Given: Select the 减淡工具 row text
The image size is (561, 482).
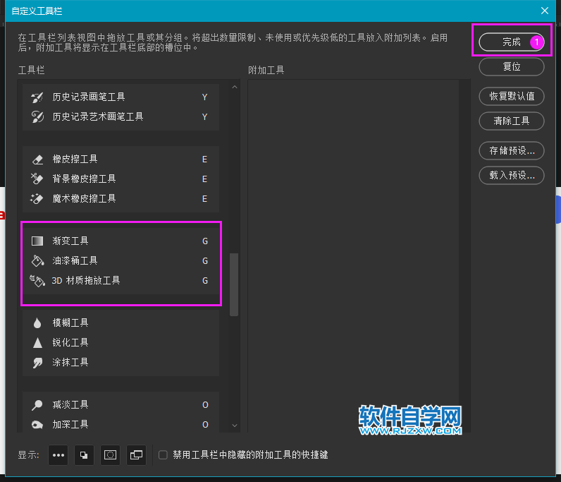Looking at the screenshot, I should (x=70, y=405).
